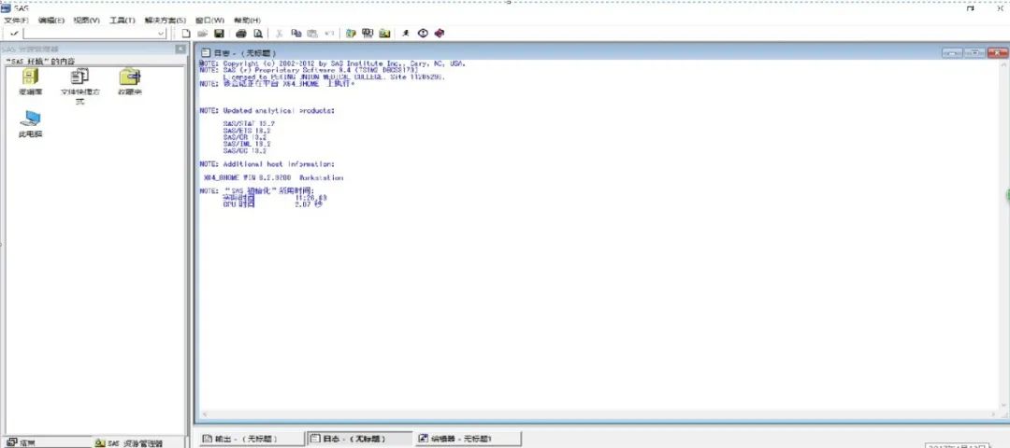The height and width of the screenshot is (448, 1010).
Task: Open the 解决方案(S) menu
Action: pyautogui.click(x=165, y=20)
